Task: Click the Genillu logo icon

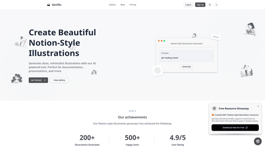Action: [48, 5]
